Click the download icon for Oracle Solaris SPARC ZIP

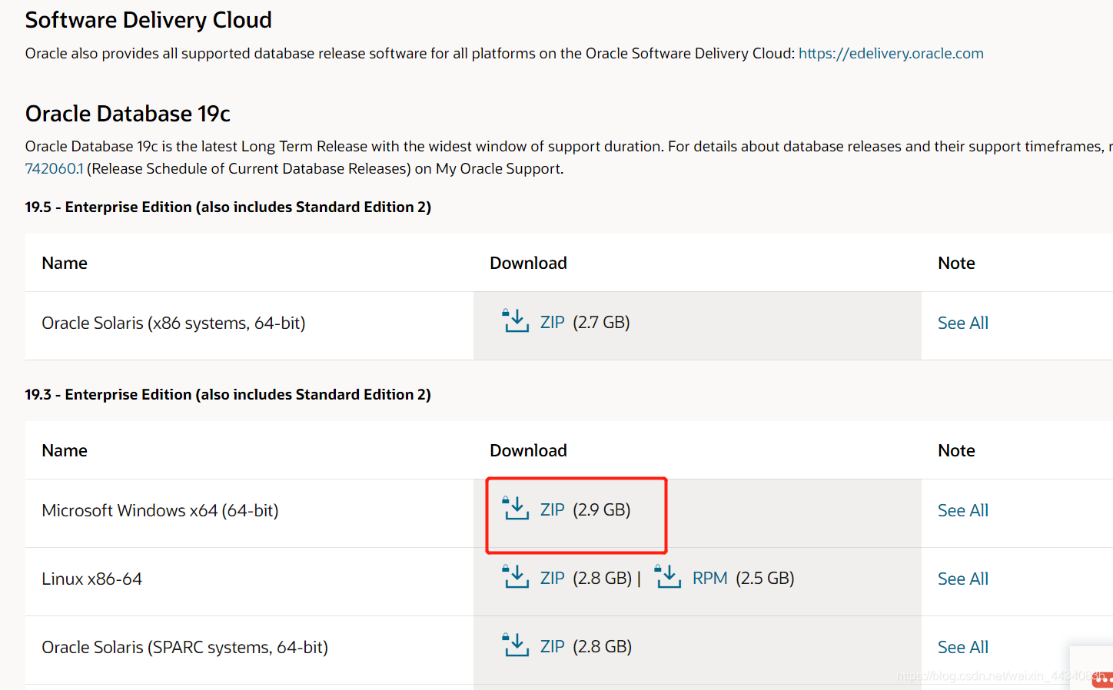coord(515,645)
